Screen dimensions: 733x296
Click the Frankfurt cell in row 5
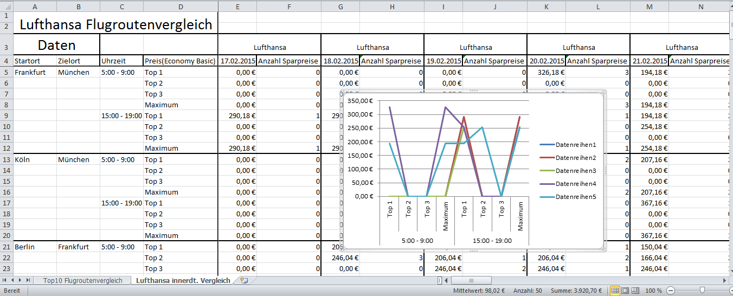(35, 72)
